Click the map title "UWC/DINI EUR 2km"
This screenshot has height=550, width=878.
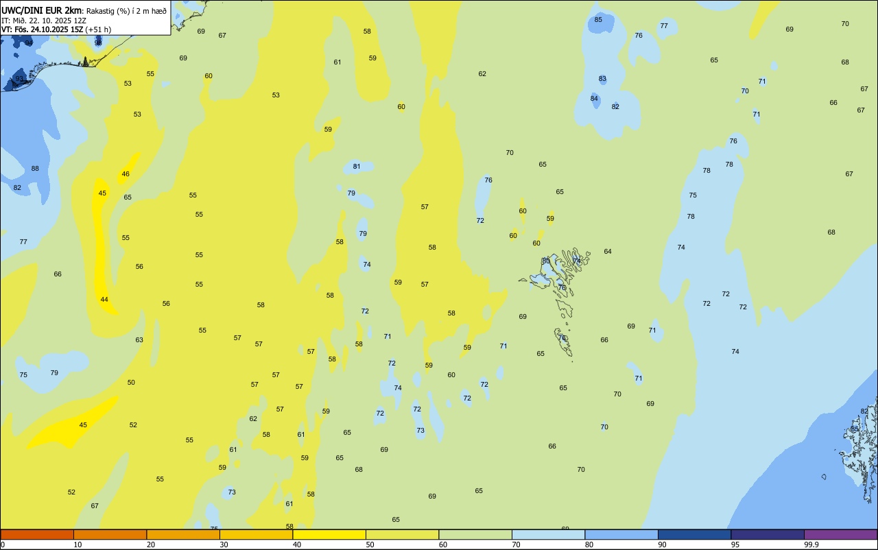42,10
